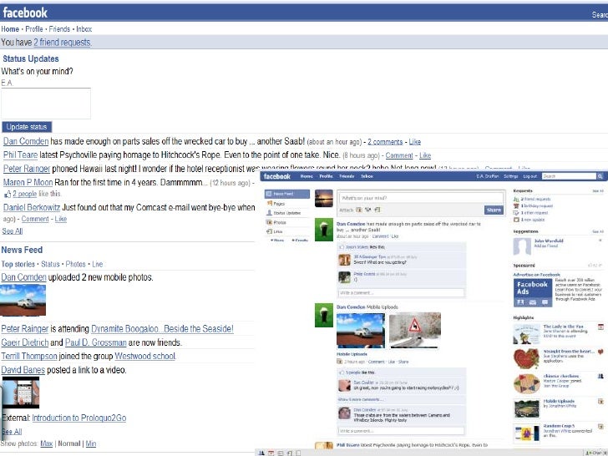This screenshot has height=456, width=608.
Task: Open the '2 comments' link on Dan Comden's status
Action: (385, 142)
